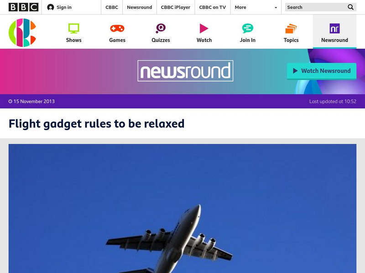Click the newsround banner logo
Image resolution: width=365 pixels, height=273 pixels.
[x=185, y=71]
